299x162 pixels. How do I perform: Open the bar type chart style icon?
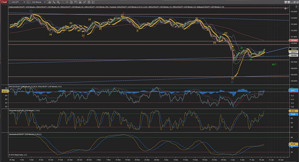pyautogui.click(x=50, y=2)
